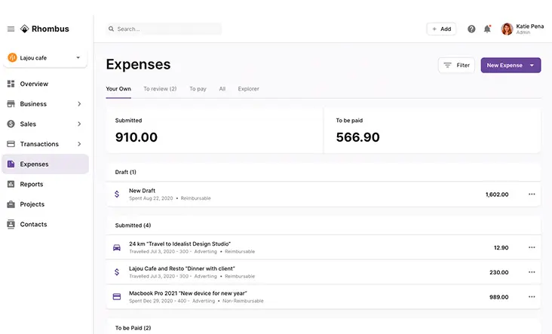Expand the Sales submenu chevron
The width and height of the screenshot is (552, 334).
79,124
